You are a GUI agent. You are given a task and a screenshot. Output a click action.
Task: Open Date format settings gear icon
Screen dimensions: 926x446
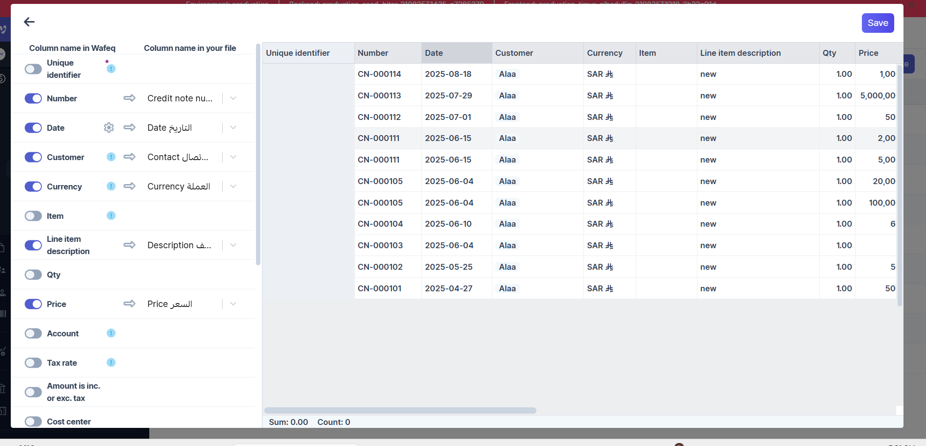tap(109, 128)
